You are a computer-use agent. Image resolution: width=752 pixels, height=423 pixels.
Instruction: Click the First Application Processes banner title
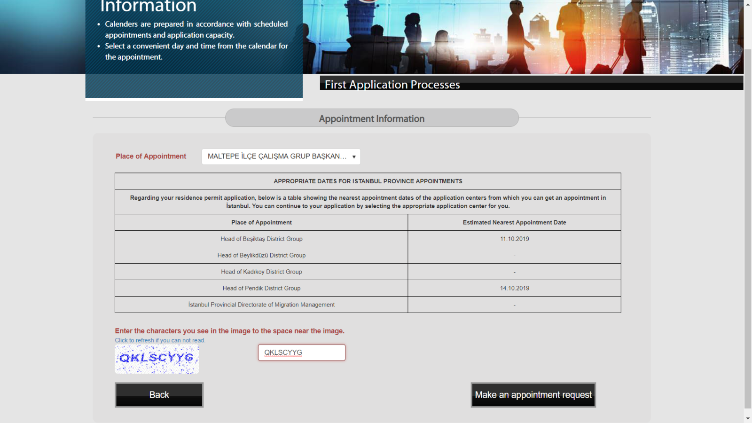(x=392, y=84)
